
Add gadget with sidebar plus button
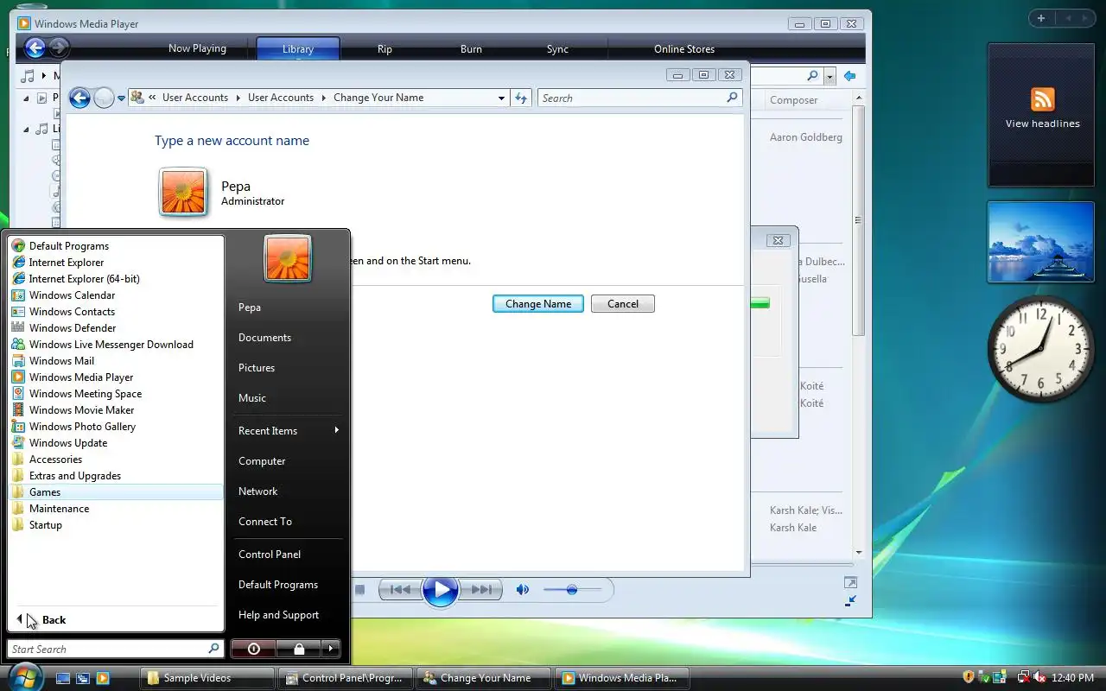[x=1041, y=18]
